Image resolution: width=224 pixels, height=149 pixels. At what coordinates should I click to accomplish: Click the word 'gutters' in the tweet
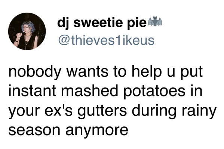coord(102,111)
